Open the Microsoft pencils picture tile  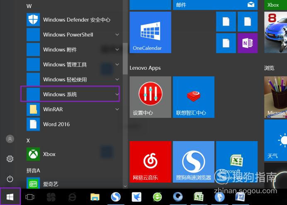point(276,97)
